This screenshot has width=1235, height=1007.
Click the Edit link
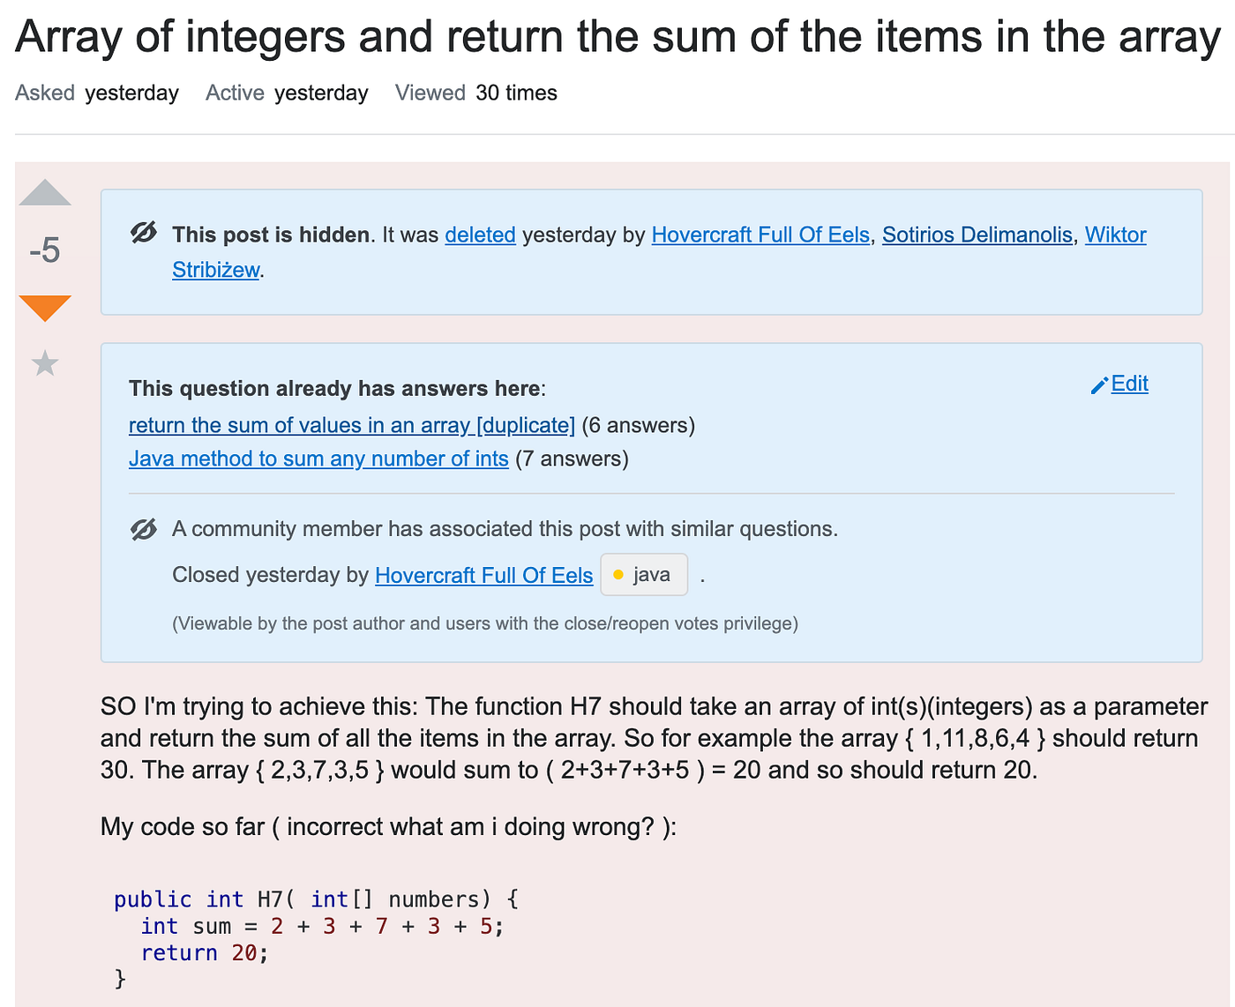1129,384
